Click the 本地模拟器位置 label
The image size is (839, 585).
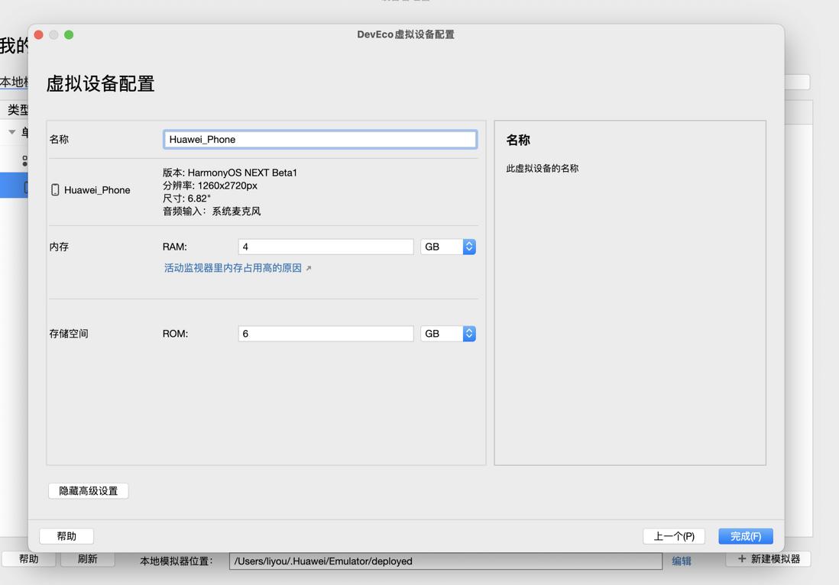(x=177, y=561)
